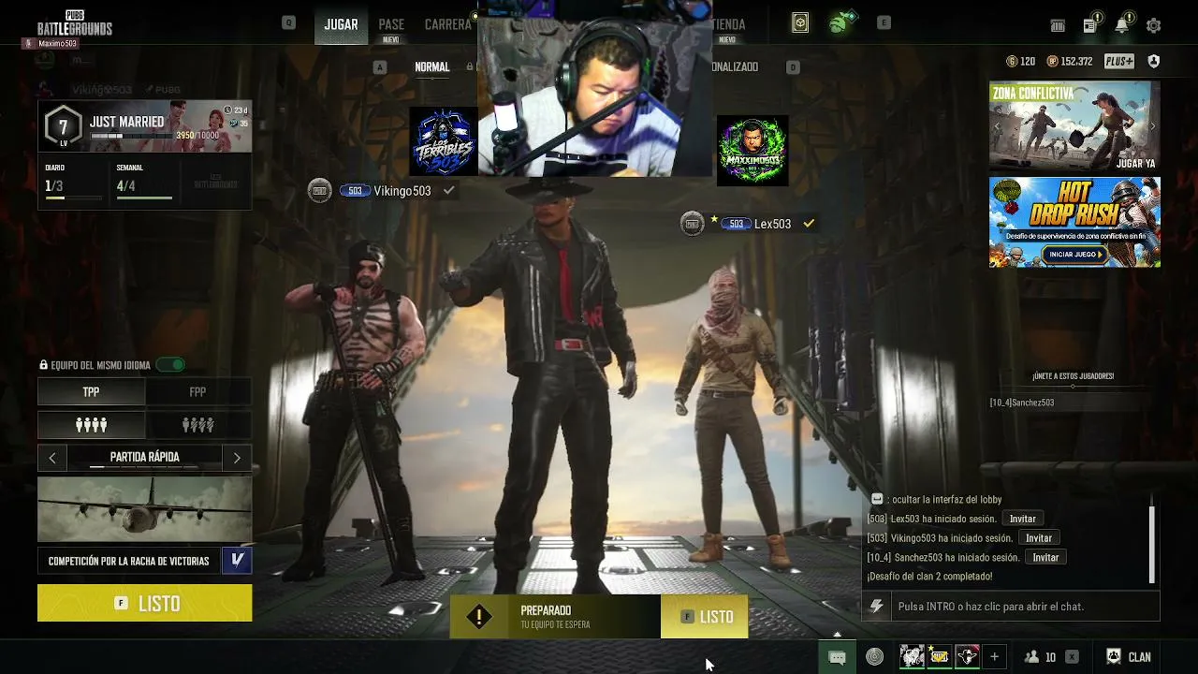Click the shield profile icon
Screen dimensions: 1198x674
[x=1153, y=62]
